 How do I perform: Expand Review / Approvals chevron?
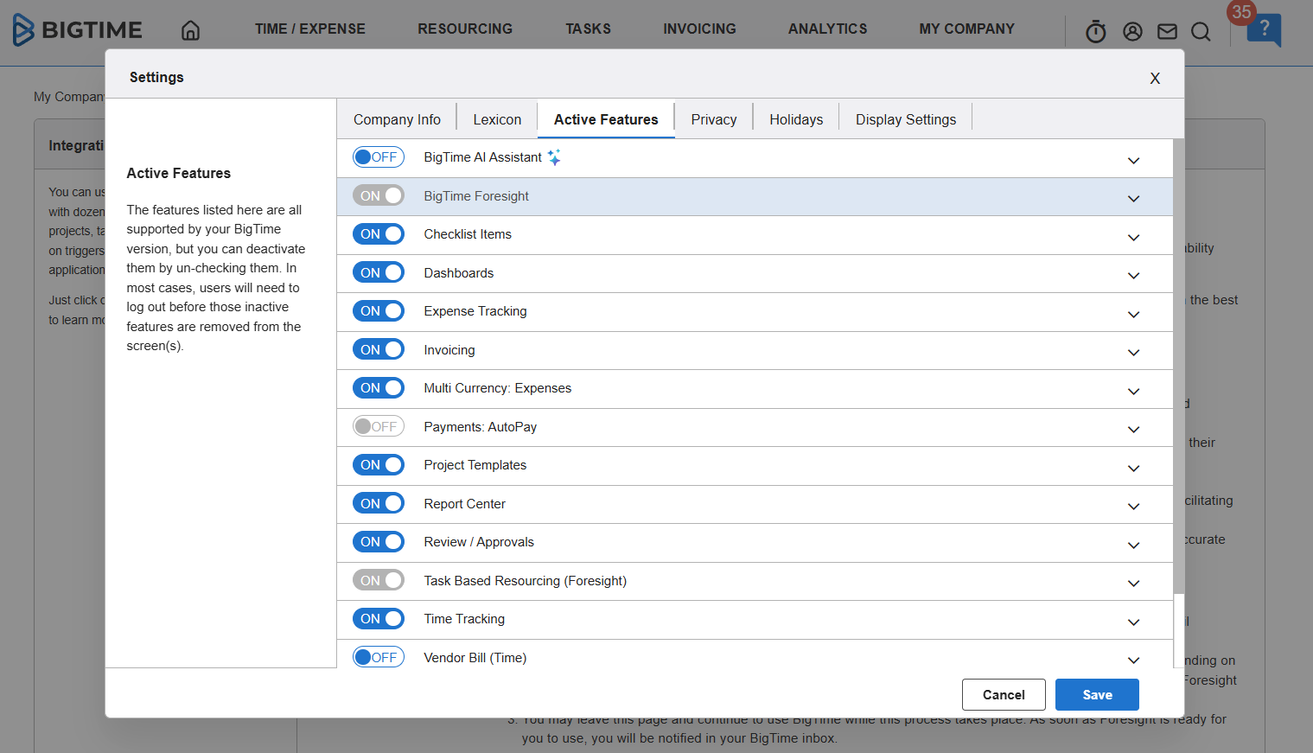click(x=1133, y=546)
